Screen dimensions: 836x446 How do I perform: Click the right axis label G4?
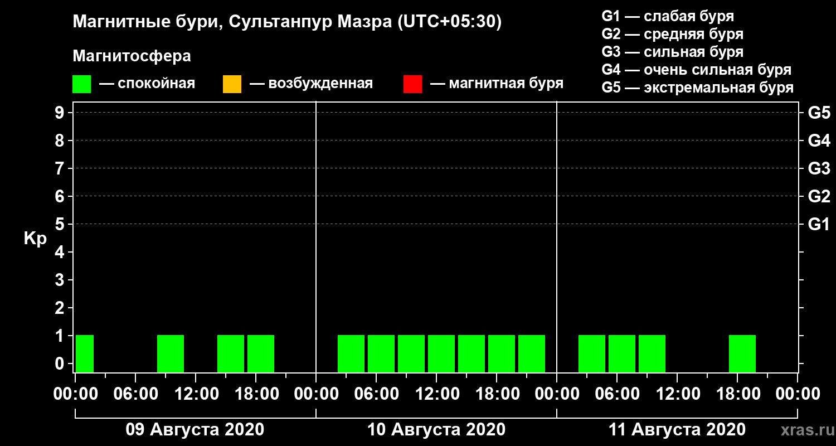tap(819, 140)
